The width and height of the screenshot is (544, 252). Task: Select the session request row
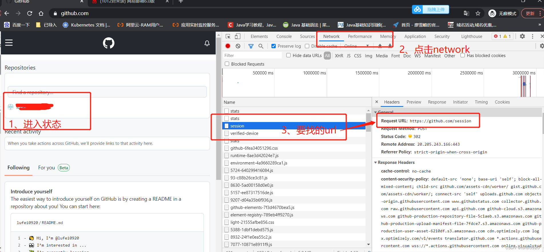coord(294,126)
